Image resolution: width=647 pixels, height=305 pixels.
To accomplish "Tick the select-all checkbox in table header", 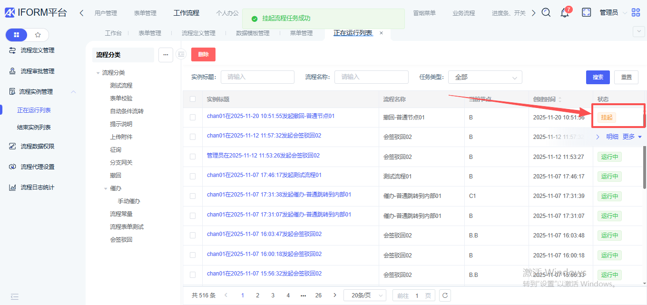I will [193, 99].
